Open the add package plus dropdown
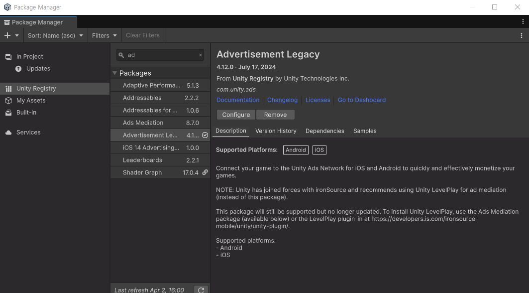The height and width of the screenshot is (293, 529). click(x=11, y=35)
